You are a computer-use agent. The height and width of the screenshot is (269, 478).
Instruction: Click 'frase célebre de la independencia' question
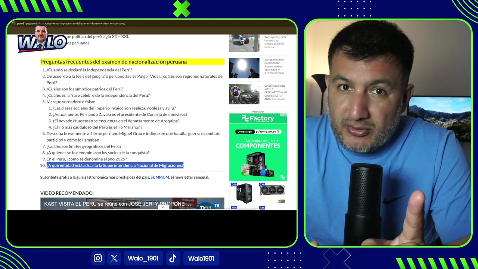tap(98, 95)
